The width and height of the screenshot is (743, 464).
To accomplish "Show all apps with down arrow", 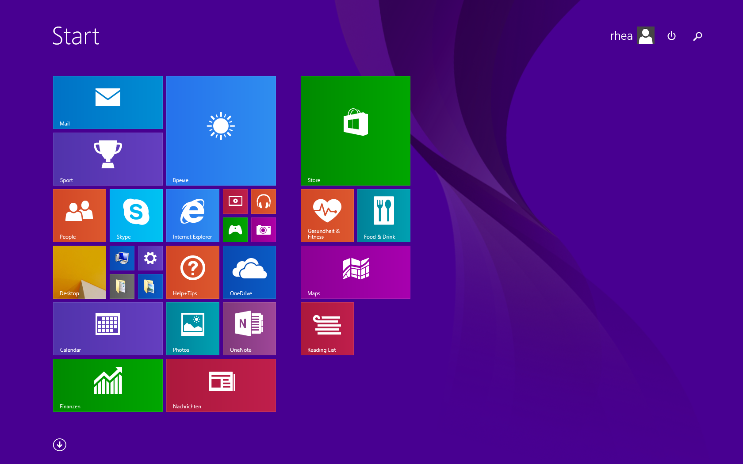I will [x=60, y=445].
